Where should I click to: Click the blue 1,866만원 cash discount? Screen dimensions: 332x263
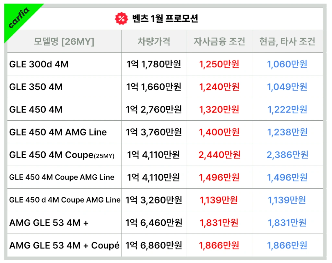[287, 245]
